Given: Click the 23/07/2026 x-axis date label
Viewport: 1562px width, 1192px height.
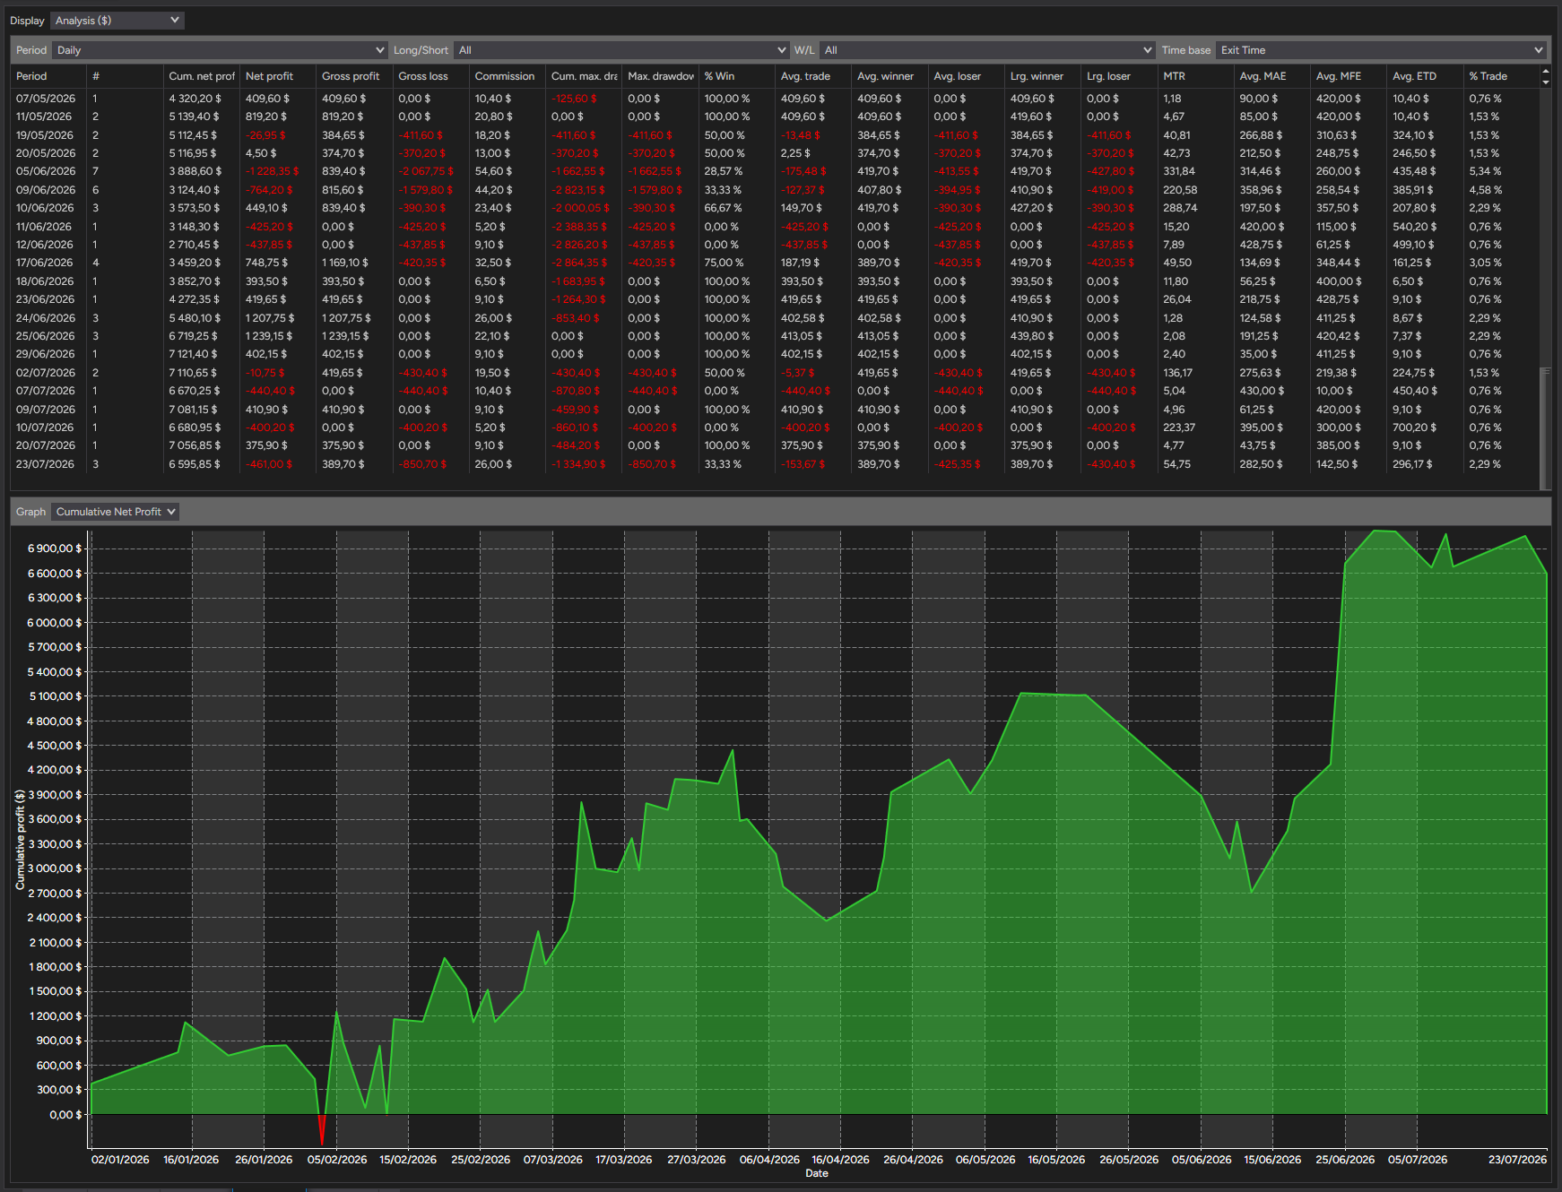Looking at the screenshot, I should coord(1517,1160).
